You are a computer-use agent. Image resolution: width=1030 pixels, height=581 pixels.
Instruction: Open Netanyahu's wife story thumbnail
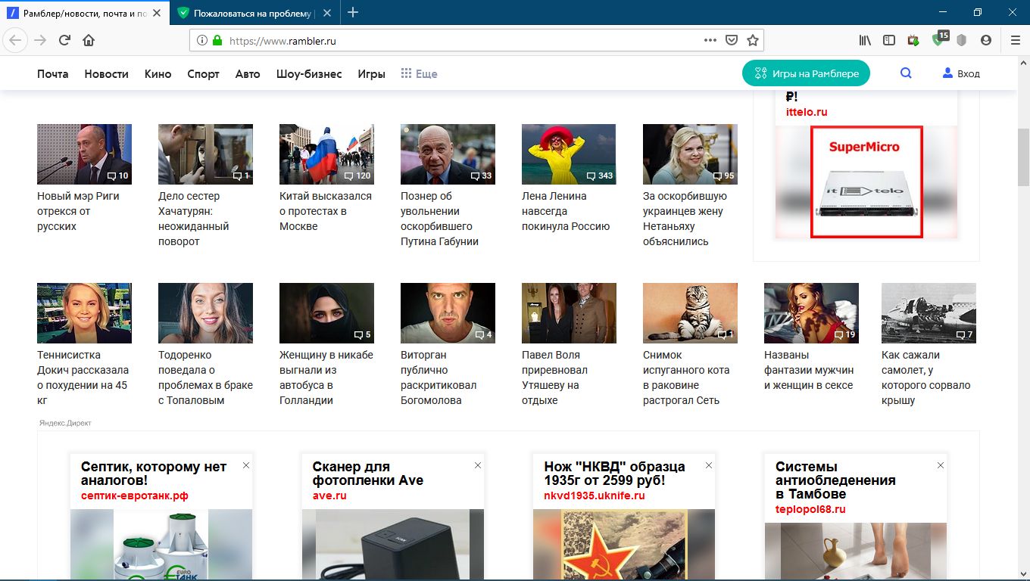pos(690,154)
